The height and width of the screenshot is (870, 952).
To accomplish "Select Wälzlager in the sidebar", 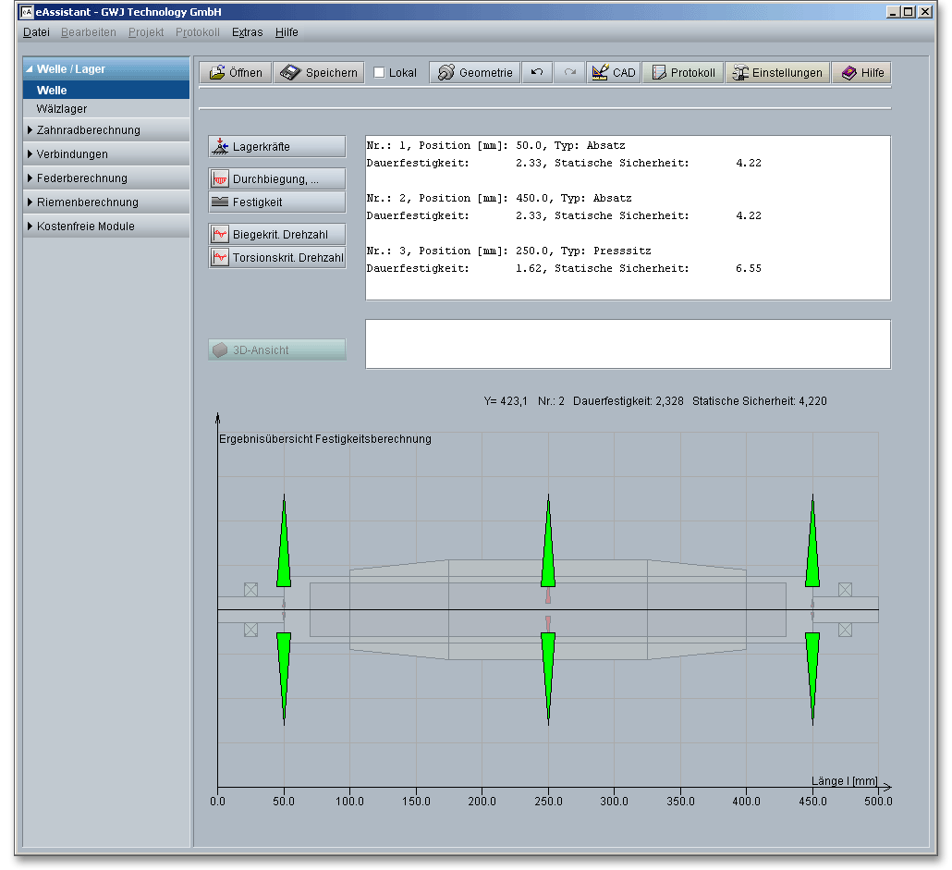I will click(x=62, y=109).
